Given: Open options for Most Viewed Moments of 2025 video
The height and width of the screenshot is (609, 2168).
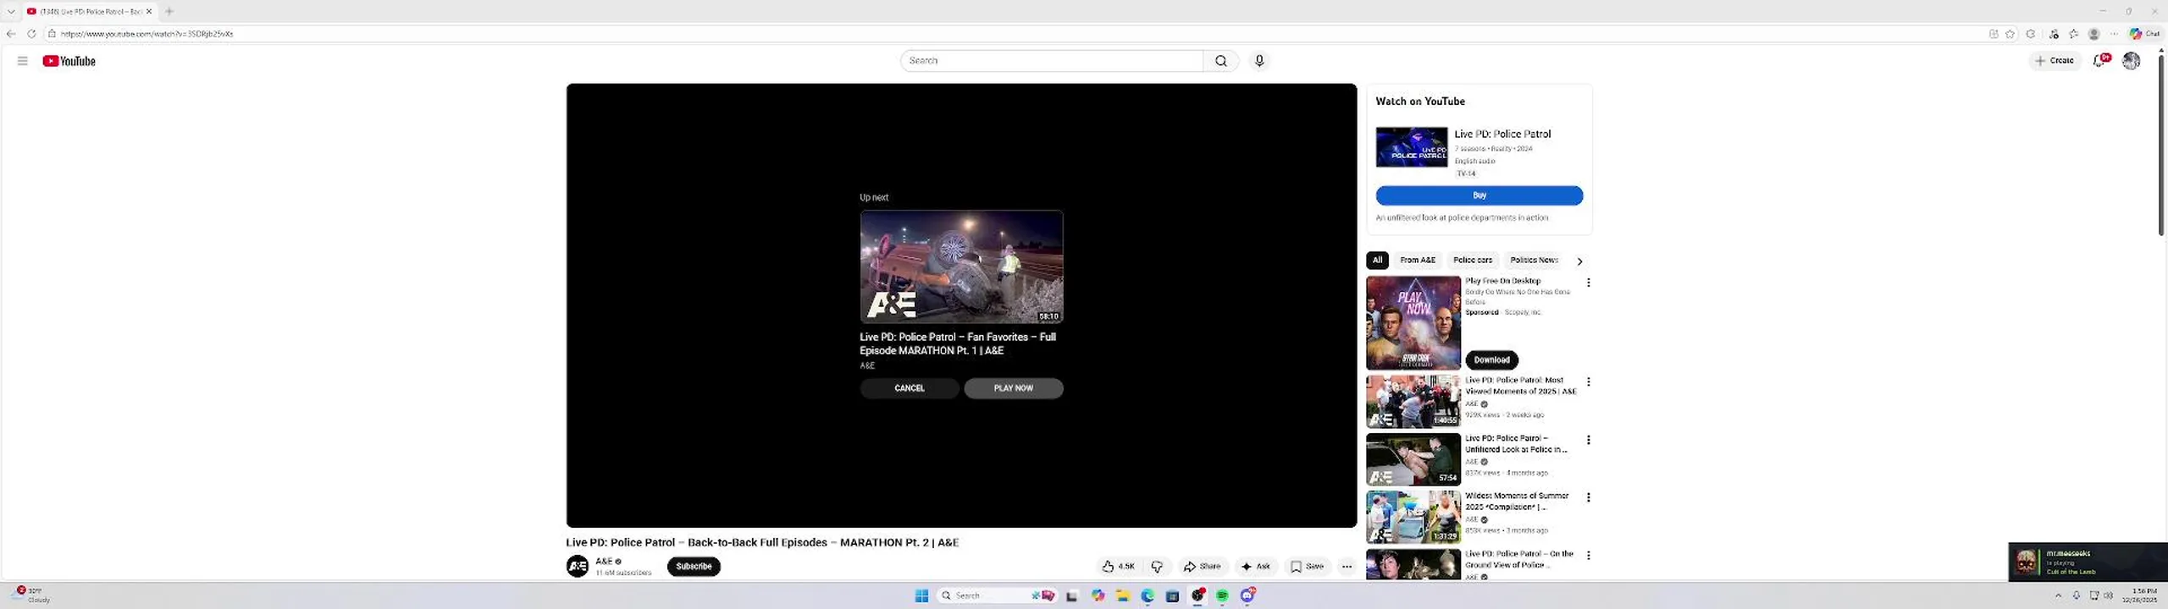Looking at the screenshot, I should tap(1588, 382).
